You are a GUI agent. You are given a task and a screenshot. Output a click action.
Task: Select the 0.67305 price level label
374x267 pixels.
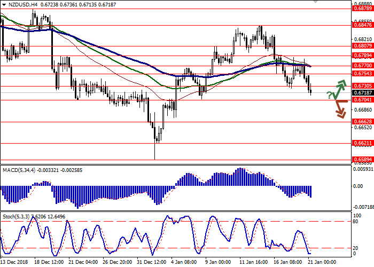coord(362,86)
